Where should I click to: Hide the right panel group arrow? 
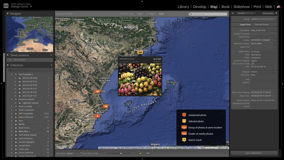(x=282, y=84)
